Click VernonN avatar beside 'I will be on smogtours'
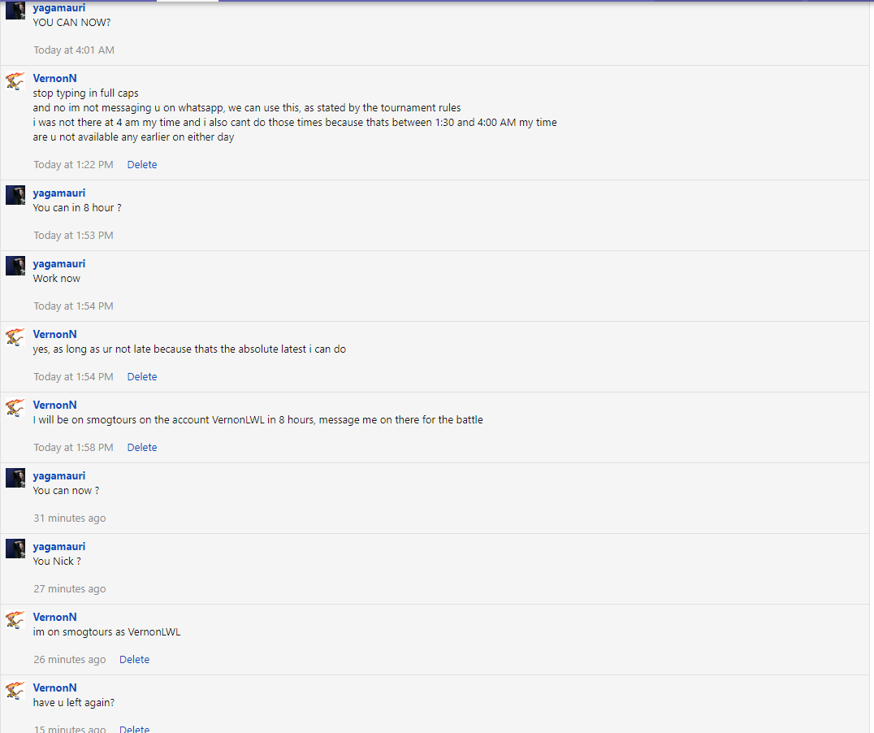874x733 pixels. [15, 408]
